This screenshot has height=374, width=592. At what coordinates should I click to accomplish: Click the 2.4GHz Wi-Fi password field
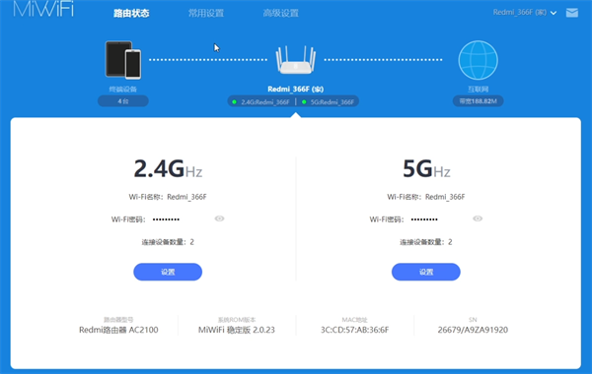coord(166,219)
